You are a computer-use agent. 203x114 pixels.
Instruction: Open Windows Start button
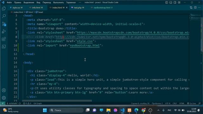(x=45, y=110)
